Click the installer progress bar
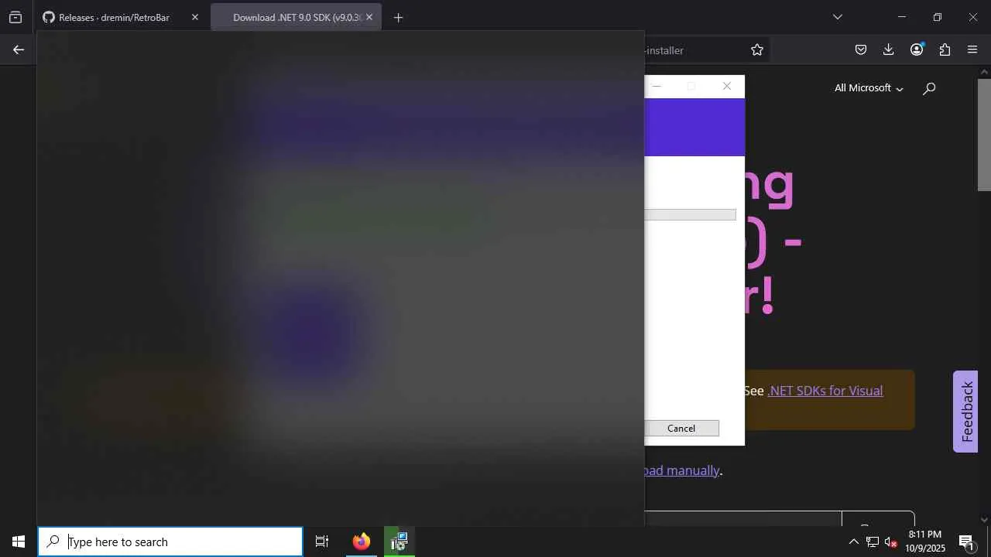Viewport: 991px width, 557px height. pos(690,214)
